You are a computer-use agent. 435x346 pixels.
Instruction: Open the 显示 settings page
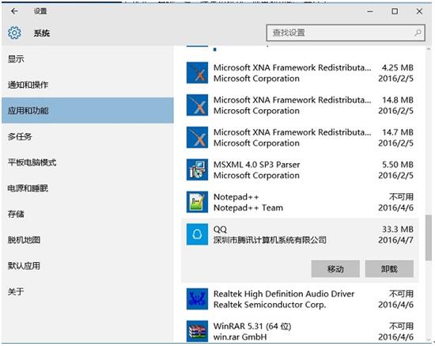pyautogui.click(x=88, y=59)
